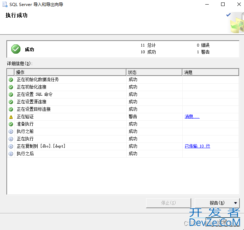Click the 1 警告 summary text

[203, 52]
